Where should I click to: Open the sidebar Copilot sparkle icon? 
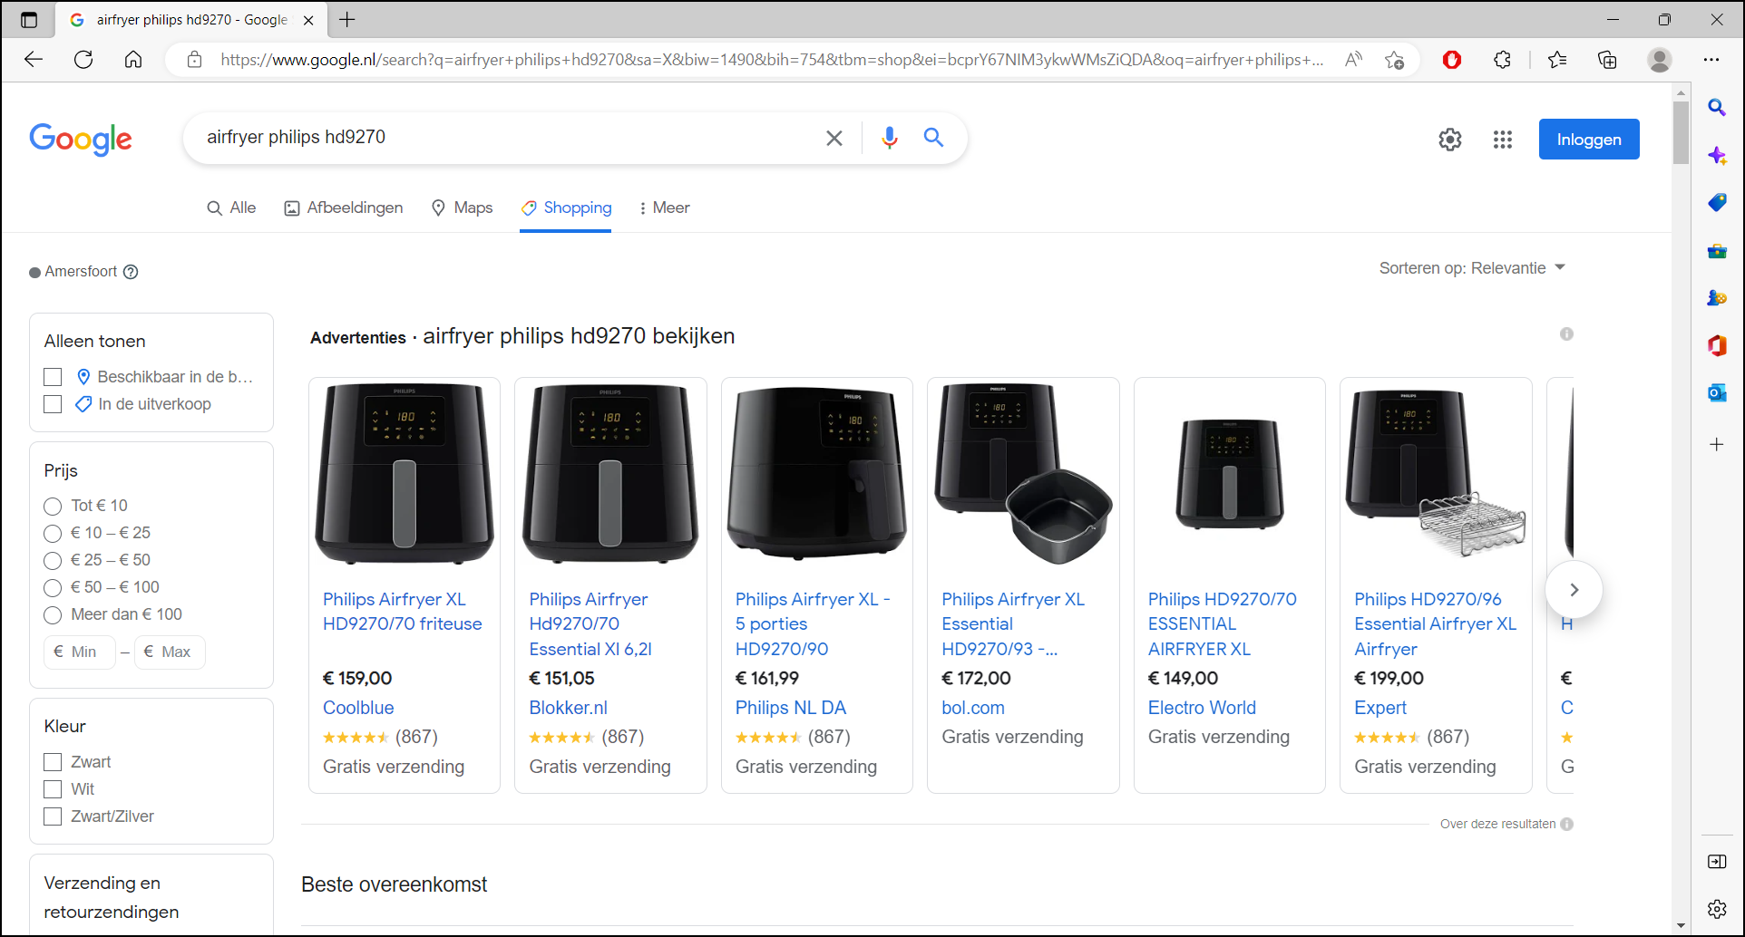point(1717,156)
